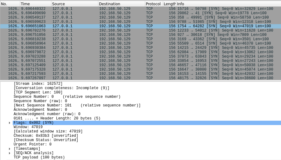Select the [Next Sequence Number: 101] line

(x=77, y=105)
